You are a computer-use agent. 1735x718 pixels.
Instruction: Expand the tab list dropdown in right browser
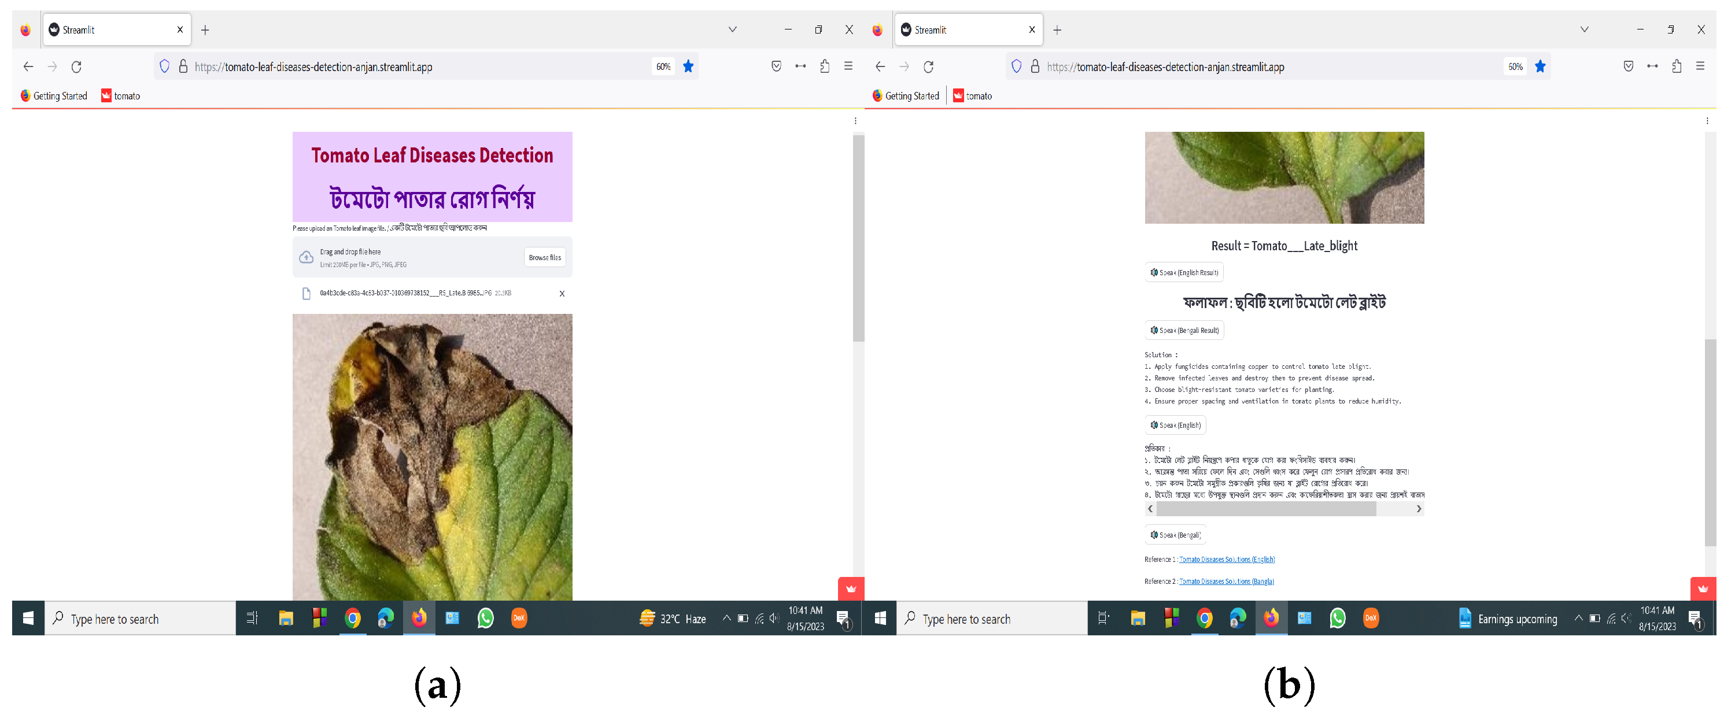[1584, 29]
